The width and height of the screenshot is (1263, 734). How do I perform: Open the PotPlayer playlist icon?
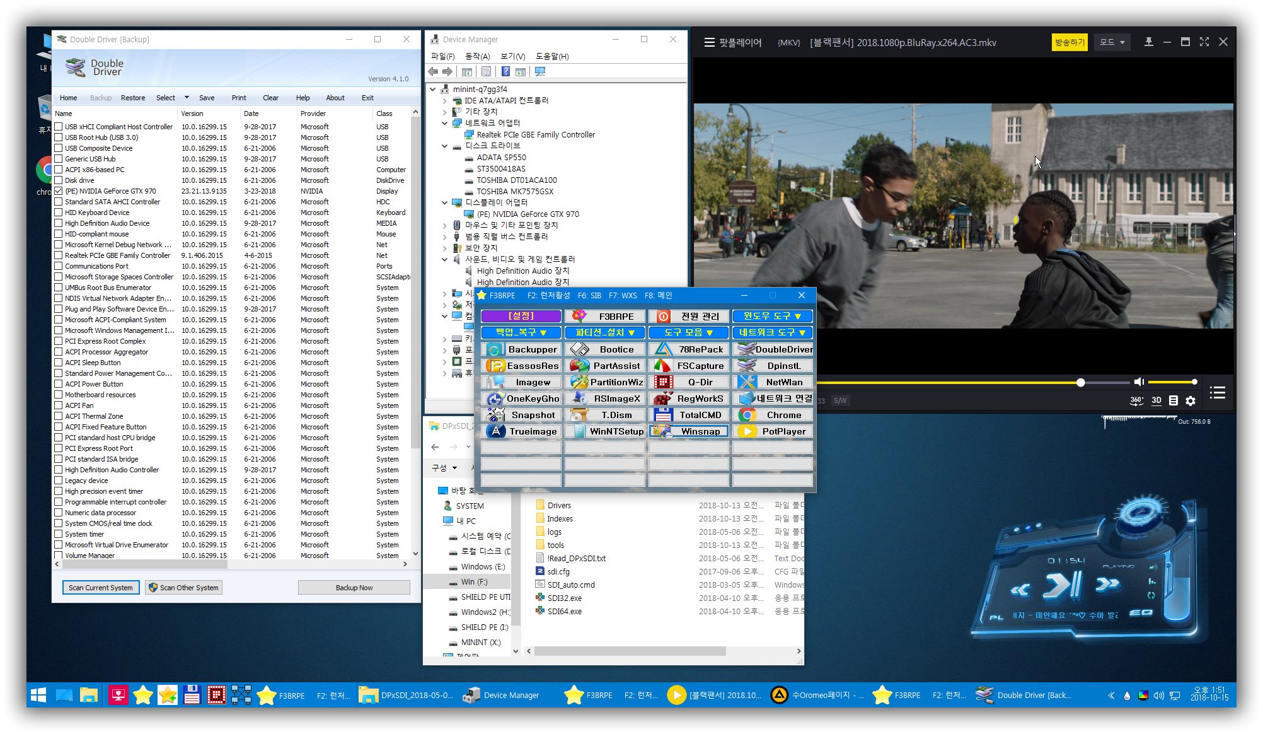pyautogui.click(x=1218, y=393)
